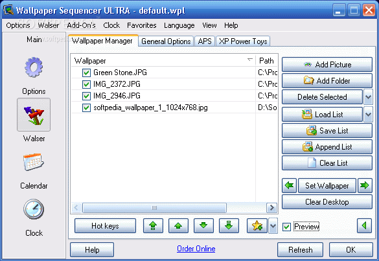
Task: Uncheck IMG_2946.JPG wallpaper
Action: (86, 96)
